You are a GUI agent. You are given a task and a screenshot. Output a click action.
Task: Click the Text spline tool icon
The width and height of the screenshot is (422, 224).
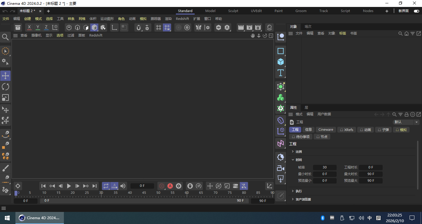[281, 73]
